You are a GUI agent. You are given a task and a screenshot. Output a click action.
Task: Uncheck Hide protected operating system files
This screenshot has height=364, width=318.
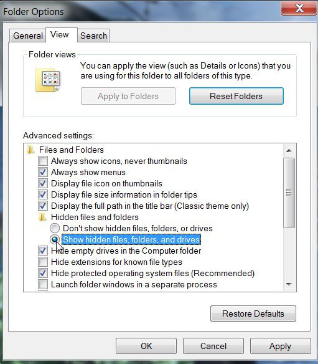coord(43,273)
